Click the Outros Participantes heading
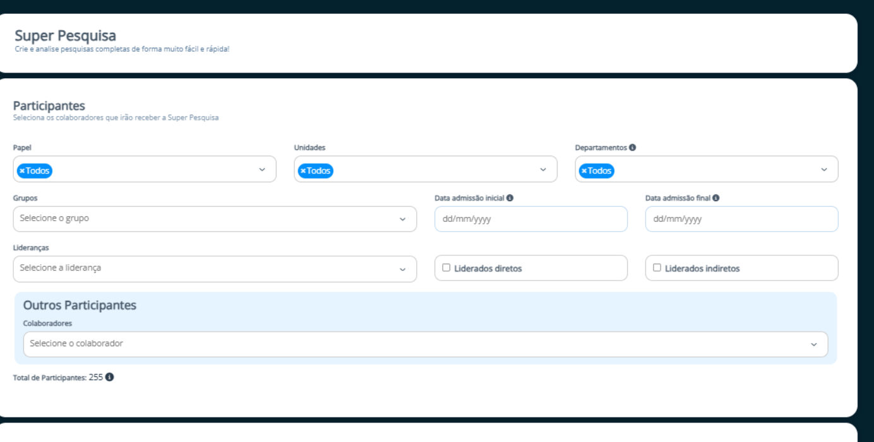Viewport: 874px width, 442px height. point(80,305)
